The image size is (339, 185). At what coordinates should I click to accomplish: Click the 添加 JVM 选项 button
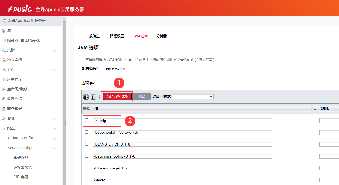tap(117, 97)
